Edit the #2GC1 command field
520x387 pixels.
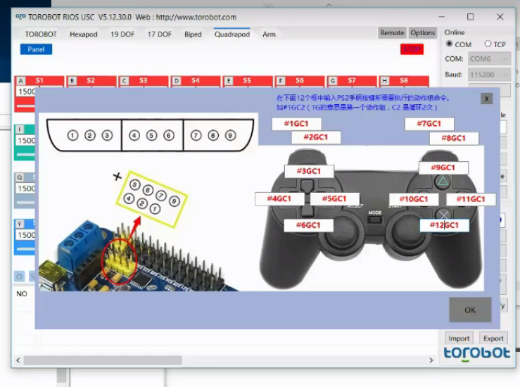[316, 137]
